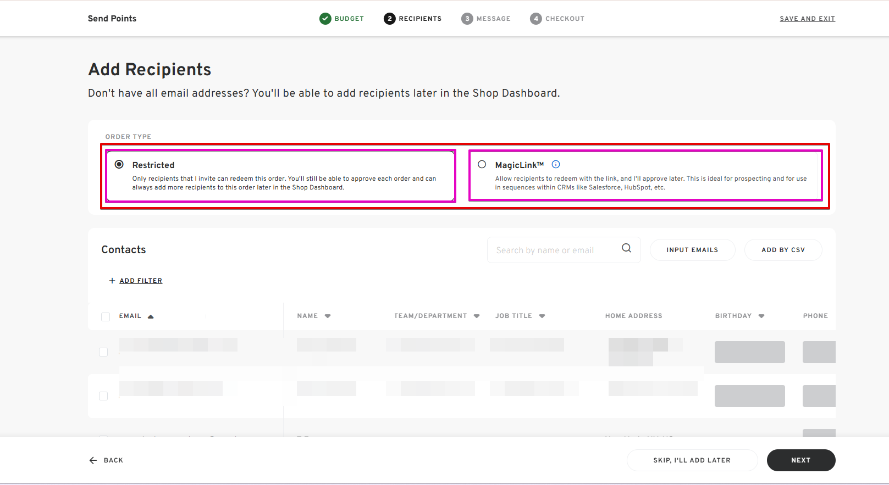889x485 pixels.
Task: Click the step 3 Message circle icon
Action: click(467, 19)
